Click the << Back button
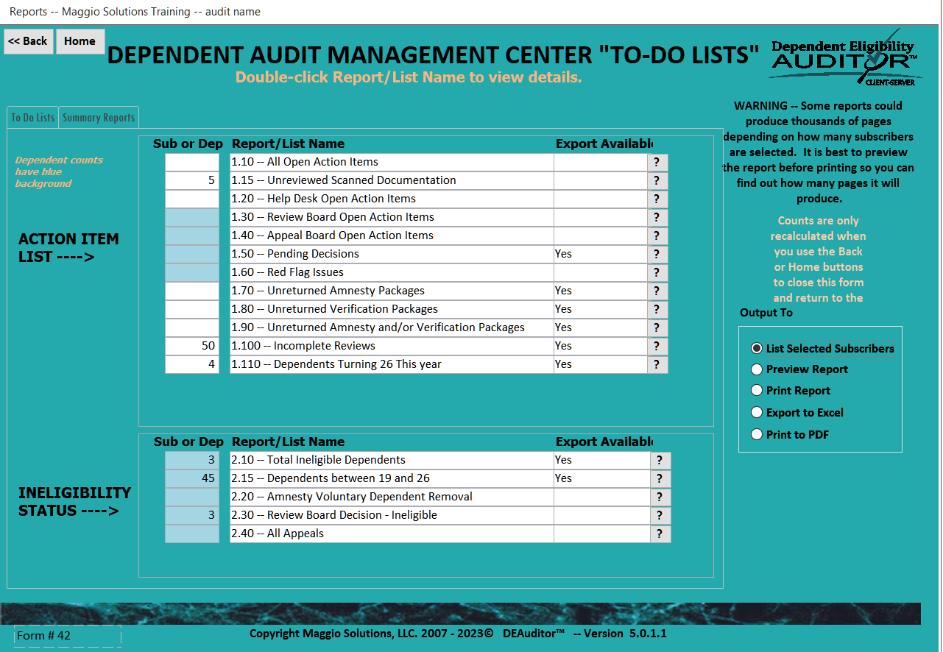The height and width of the screenshot is (652, 943). [x=29, y=42]
